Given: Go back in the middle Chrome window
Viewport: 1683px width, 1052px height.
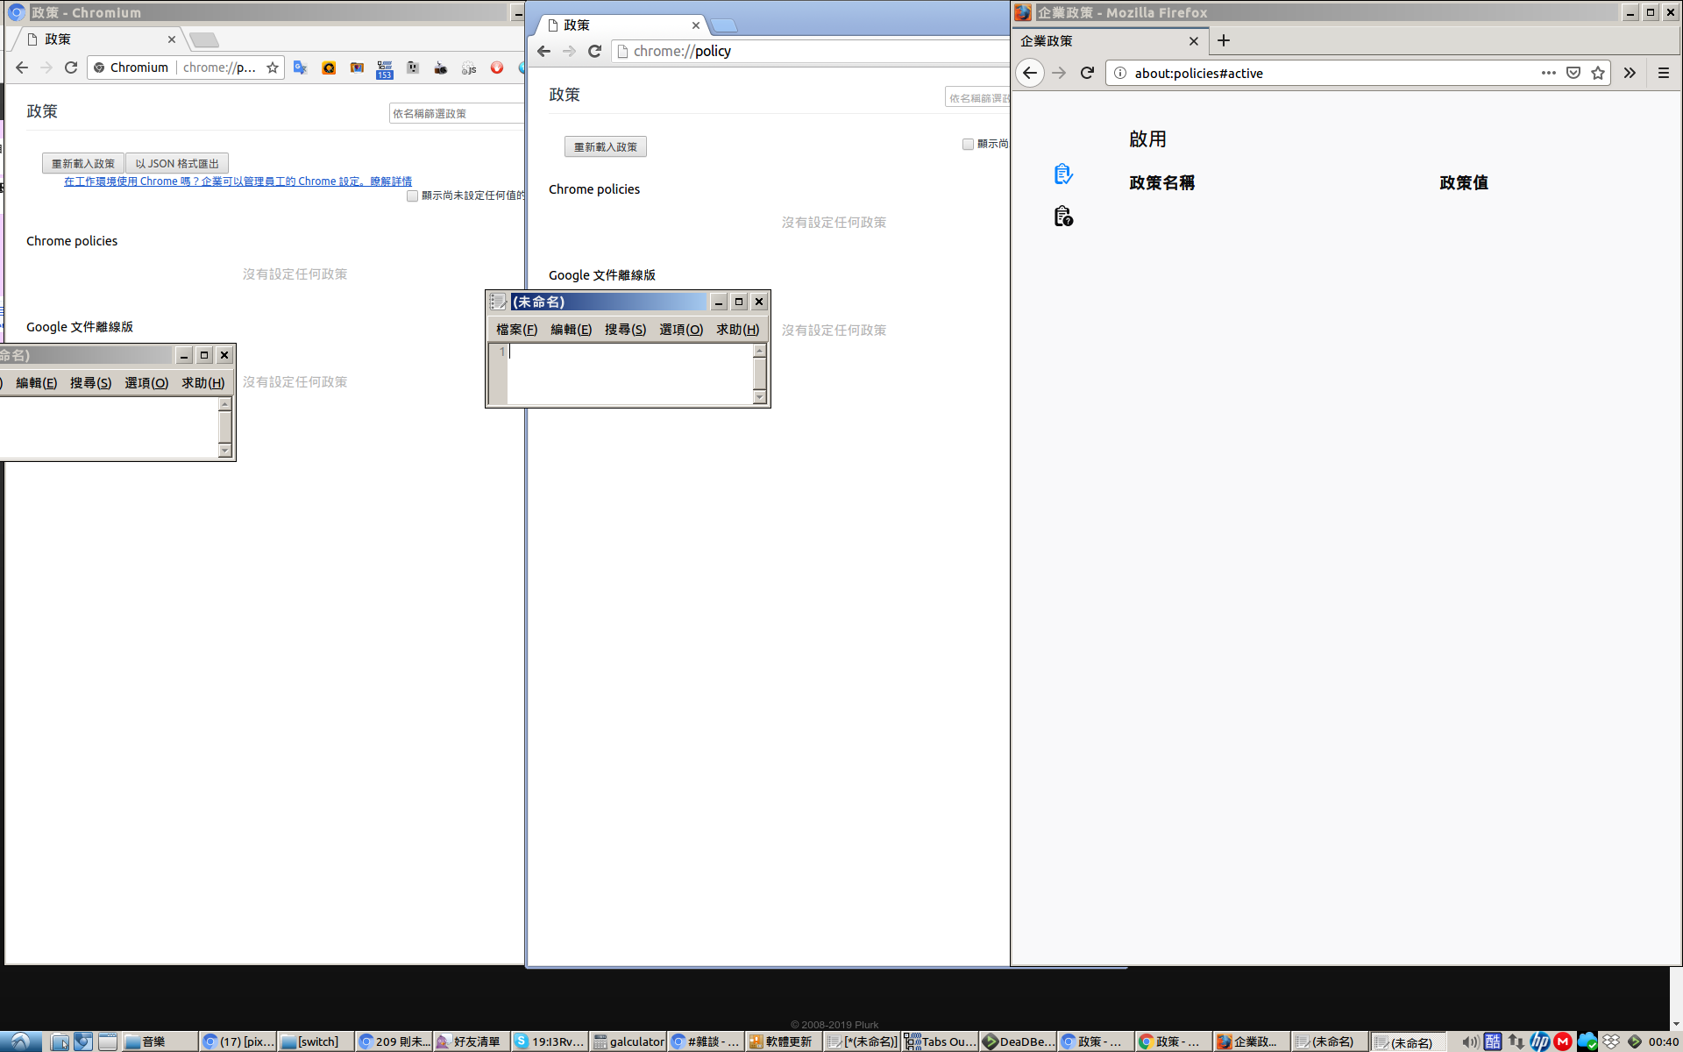Looking at the screenshot, I should point(543,51).
